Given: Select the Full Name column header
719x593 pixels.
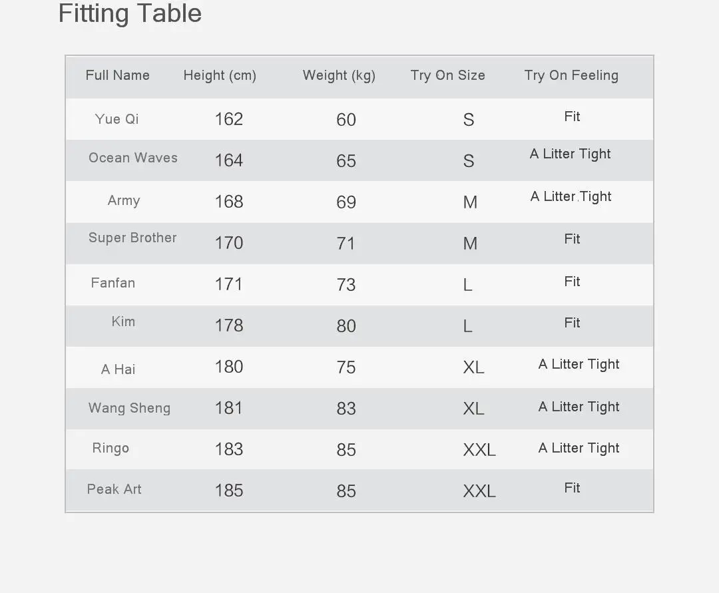Looking at the screenshot, I should point(117,75).
